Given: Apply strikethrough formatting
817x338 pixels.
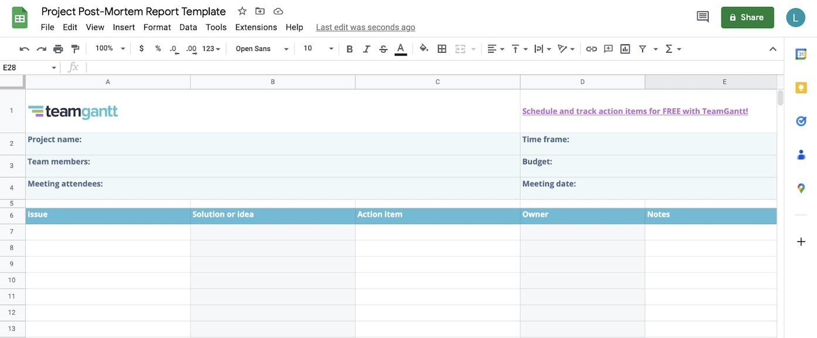Looking at the screenshot, I should tap(383, 49).
